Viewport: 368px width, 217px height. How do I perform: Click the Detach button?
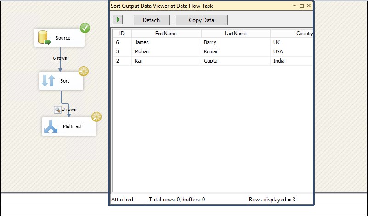(151, 20)
